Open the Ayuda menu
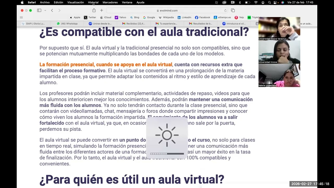 tap(140, 2)
